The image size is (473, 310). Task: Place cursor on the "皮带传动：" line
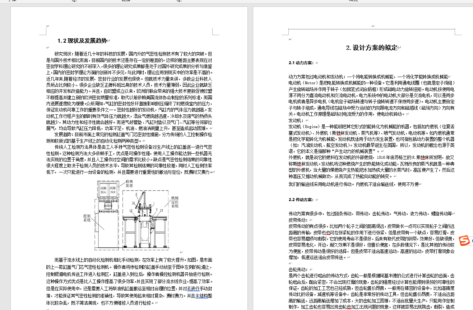[x=298, y=220]
